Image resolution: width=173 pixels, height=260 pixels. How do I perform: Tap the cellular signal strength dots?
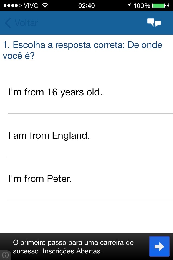point(12,5)
